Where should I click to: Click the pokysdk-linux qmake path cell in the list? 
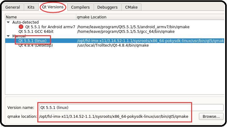click(151, 41)
